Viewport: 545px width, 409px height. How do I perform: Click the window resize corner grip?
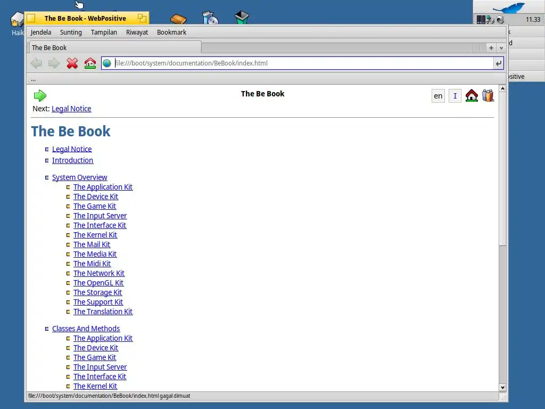point(503,396)
